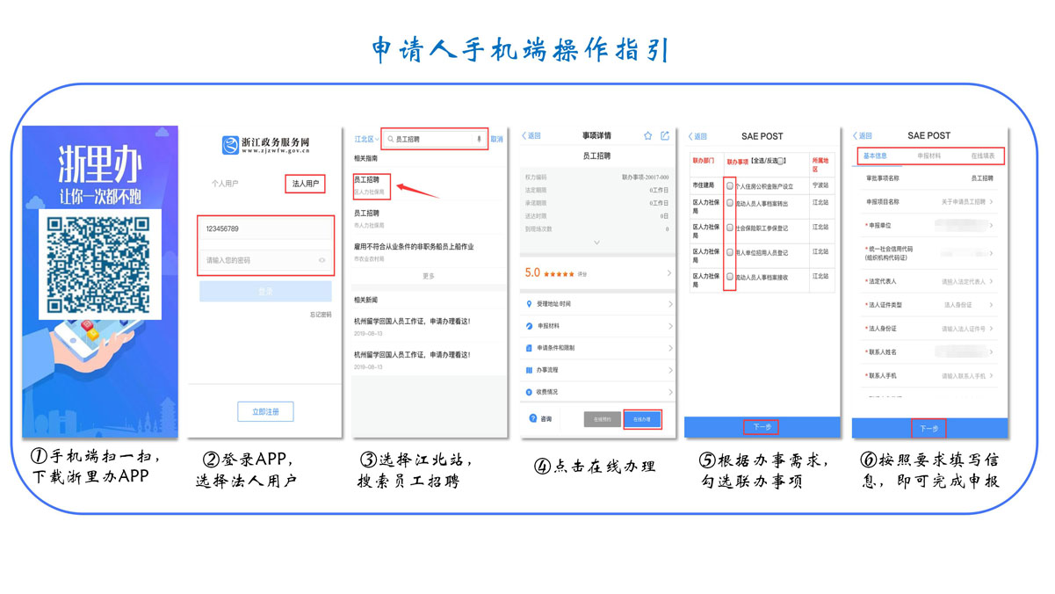Expand details with the down chevron under 到现场次数

click(596, 243)
